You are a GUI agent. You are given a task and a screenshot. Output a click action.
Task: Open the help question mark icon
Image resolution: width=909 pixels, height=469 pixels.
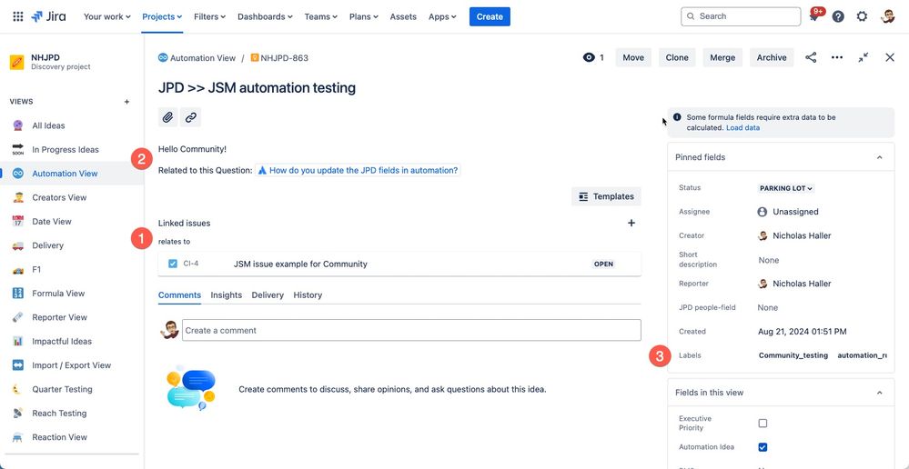pyautogui.click(x=838, y=16)
